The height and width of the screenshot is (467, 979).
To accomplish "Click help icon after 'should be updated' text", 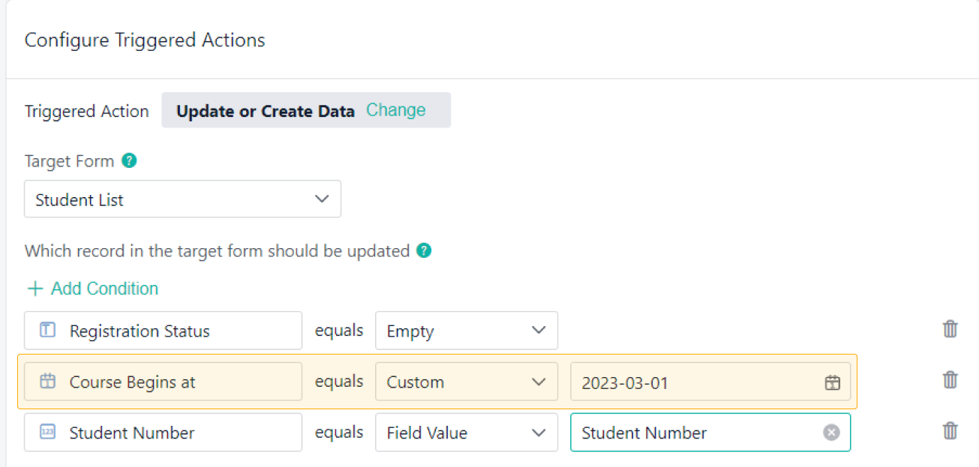I will 424,250.
